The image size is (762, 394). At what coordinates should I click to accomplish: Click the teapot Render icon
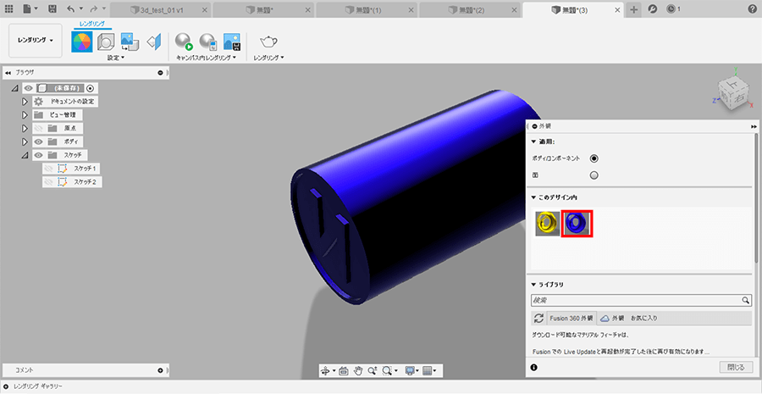click(268, 41)
